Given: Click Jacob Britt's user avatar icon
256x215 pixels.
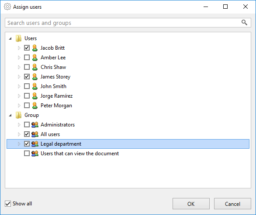Looking at the screenshot, I should [x=35, y=48].
